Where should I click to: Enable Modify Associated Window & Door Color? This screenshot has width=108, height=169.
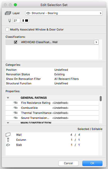pyautogui.click(x=7, y=29)
